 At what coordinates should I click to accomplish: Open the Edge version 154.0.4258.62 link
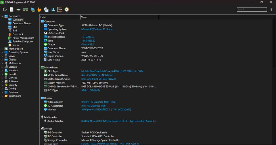[x=88, y=41]
